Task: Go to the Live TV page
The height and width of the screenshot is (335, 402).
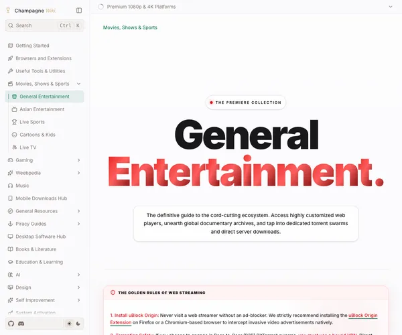Action: (28, 147)
